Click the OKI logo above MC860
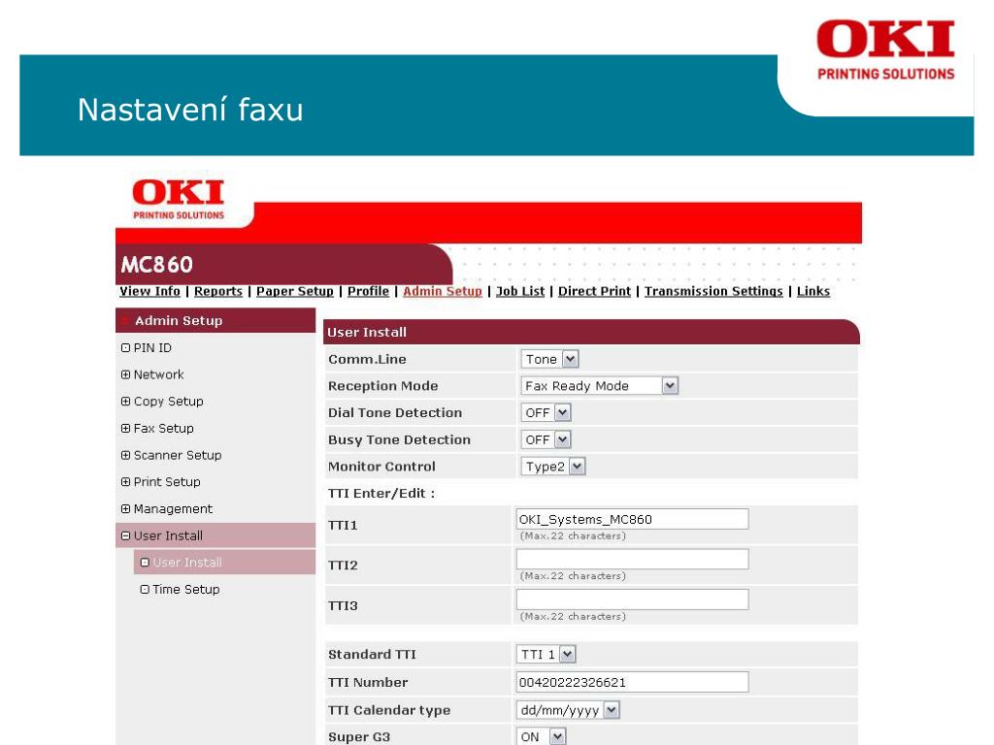This screenshot has width=994, height=745. click(179, 199)
